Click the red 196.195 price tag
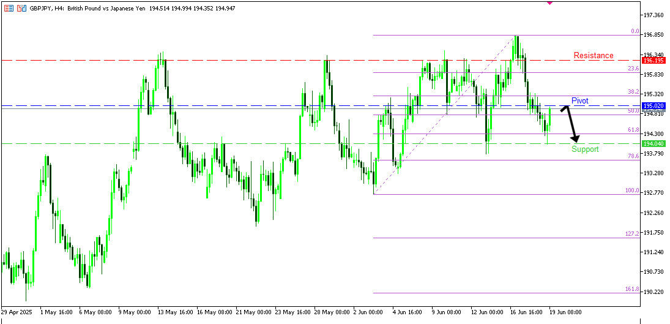 (653, 61)
